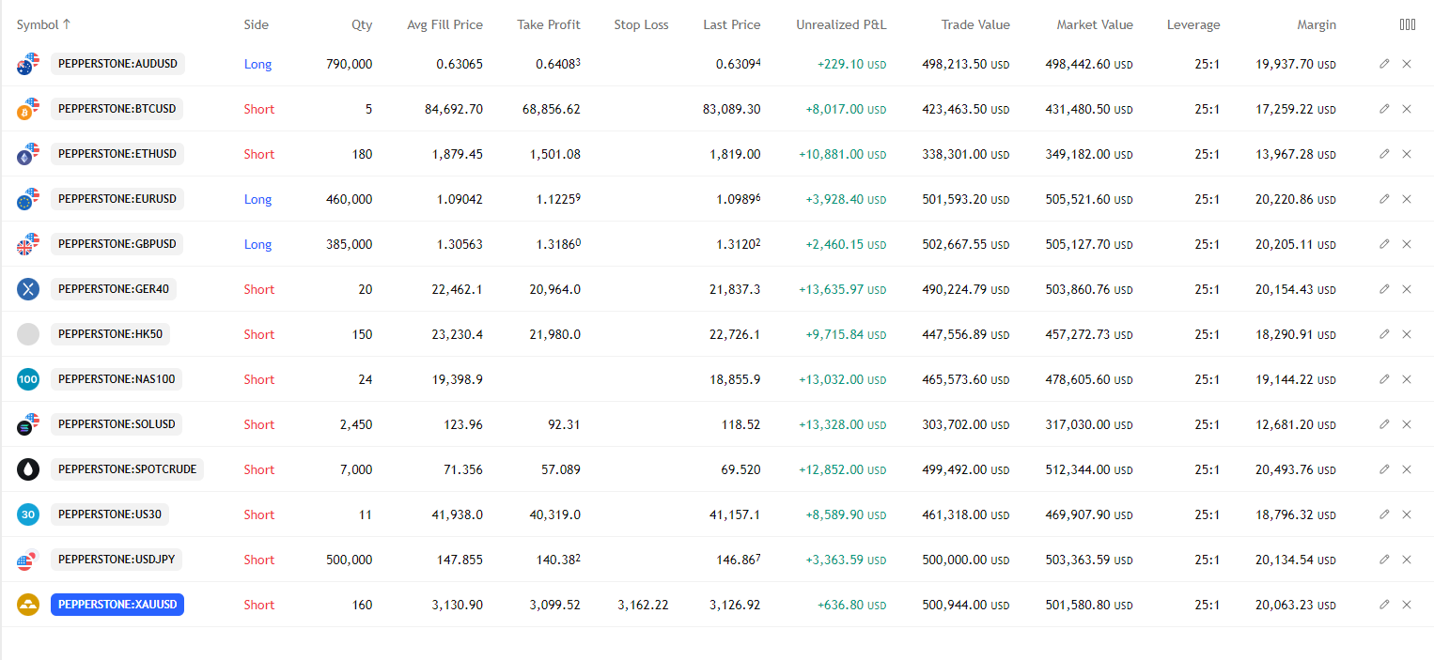Click the SPOTCRUDE oil drop logo
Viewport: 1434px width, 660px height.
click(28, 469)
